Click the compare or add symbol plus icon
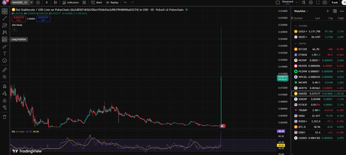 pyautogui.click(x=38, y=2)
